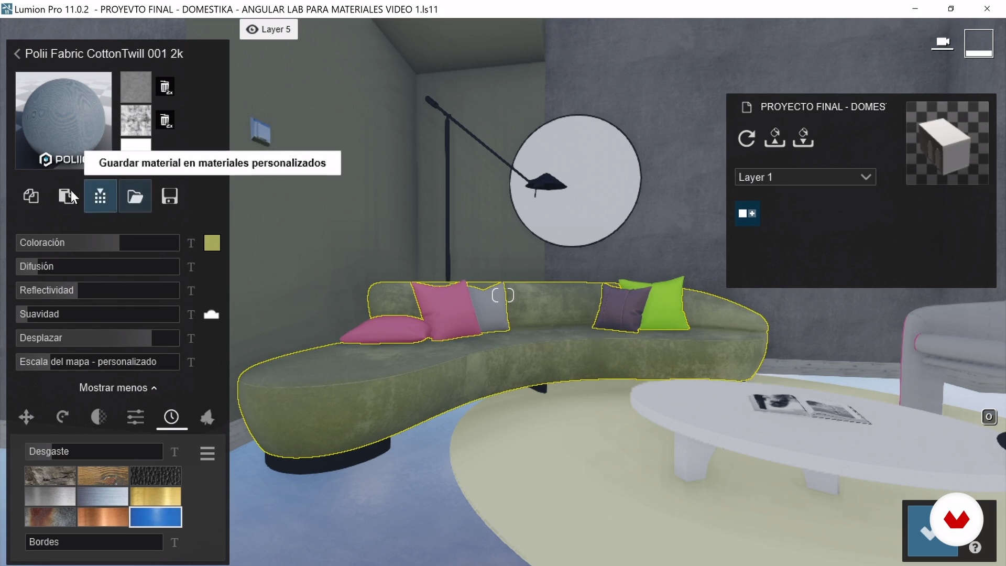Select the brushed silver metal weathering preset
This screenshot has height=566, width=1006.
pos(50,496)
